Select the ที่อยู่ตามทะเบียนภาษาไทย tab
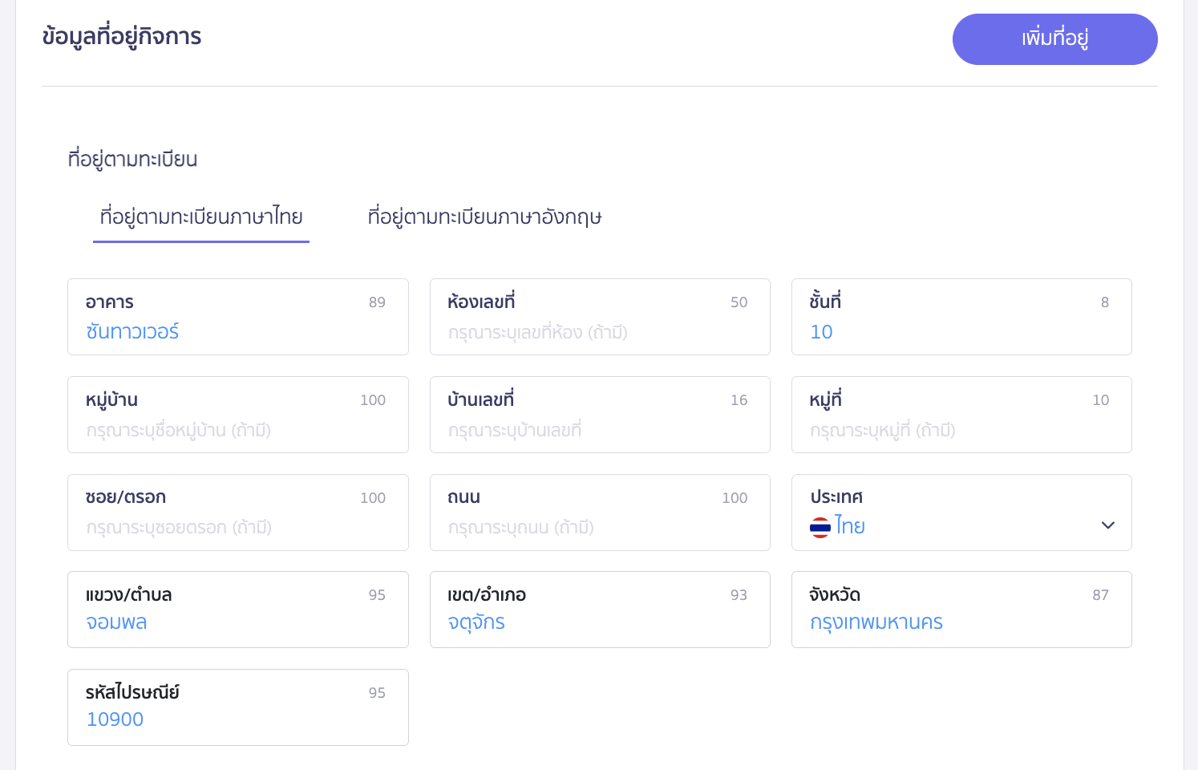This screenshot has height=770, width=1198. click(200, 217)
